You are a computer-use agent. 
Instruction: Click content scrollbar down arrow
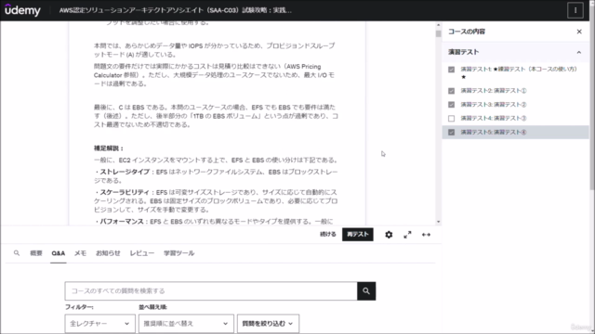coord(438,222)
